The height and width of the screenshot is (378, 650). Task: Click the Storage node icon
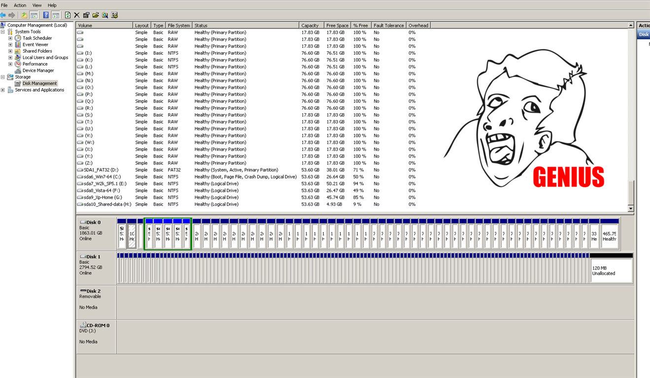[10, 77]
